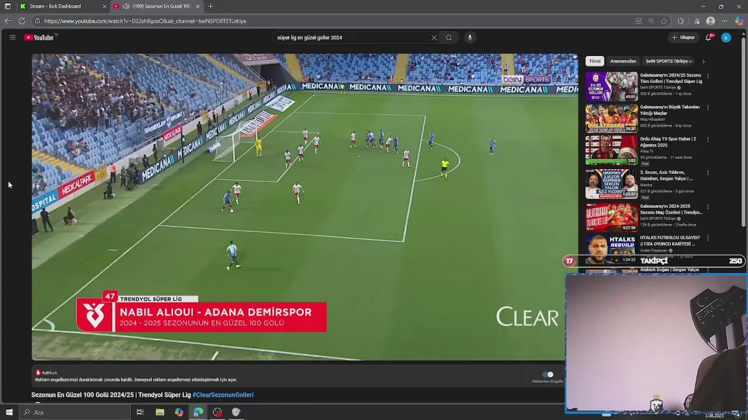Click the Windows taskbar Ara search box

[x=75, y=412]
